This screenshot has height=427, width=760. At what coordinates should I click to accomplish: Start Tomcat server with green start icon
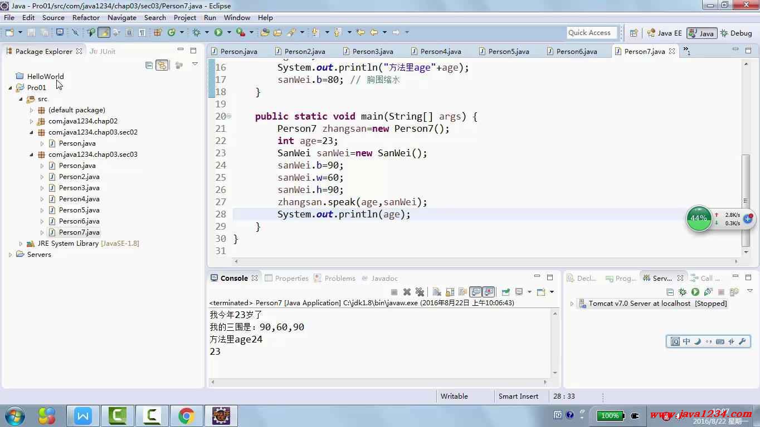695,292
